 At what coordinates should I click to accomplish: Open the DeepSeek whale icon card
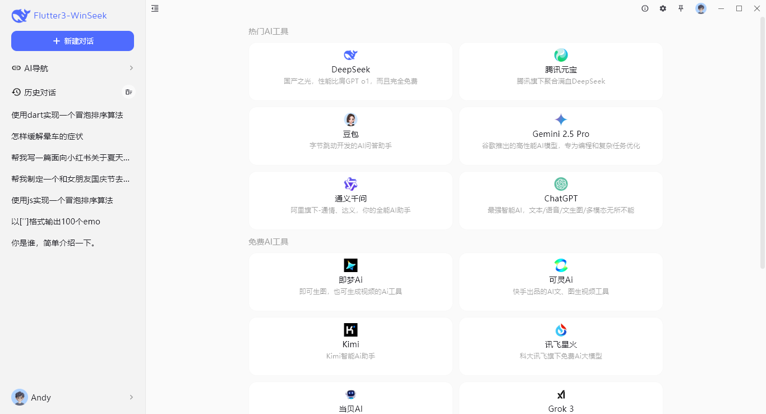[350, 55]
